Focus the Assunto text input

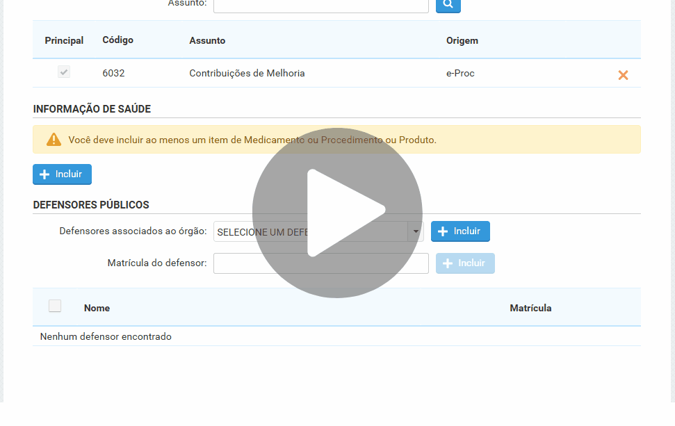(320, 5)
